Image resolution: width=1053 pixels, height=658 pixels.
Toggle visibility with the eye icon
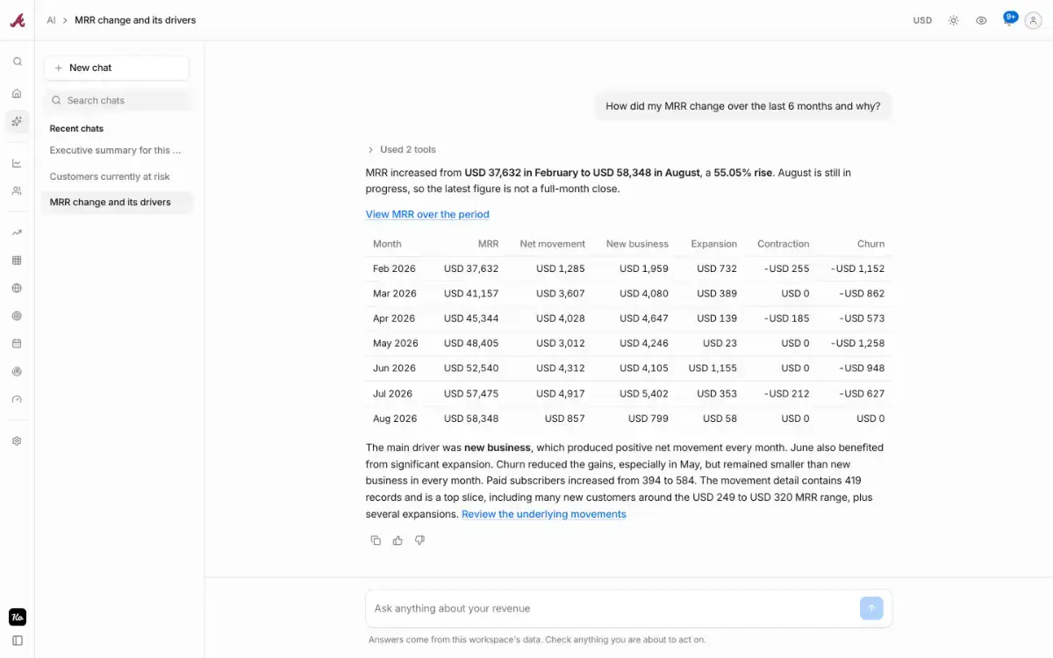tap(981, 20)
